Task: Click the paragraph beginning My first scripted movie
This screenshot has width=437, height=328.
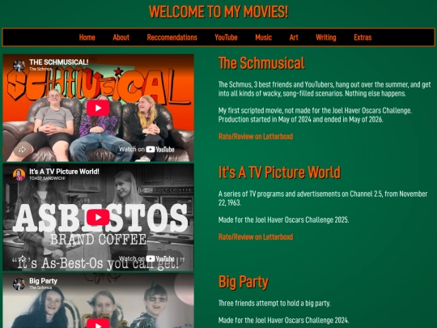Action: coord(315,115)
